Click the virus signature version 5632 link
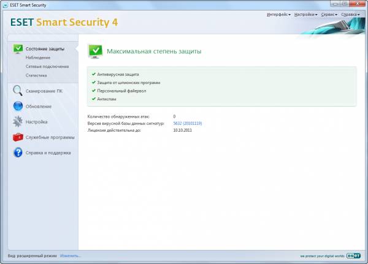Image resolution: width=368 pixels, height=264 pixels. pos(188,123)
